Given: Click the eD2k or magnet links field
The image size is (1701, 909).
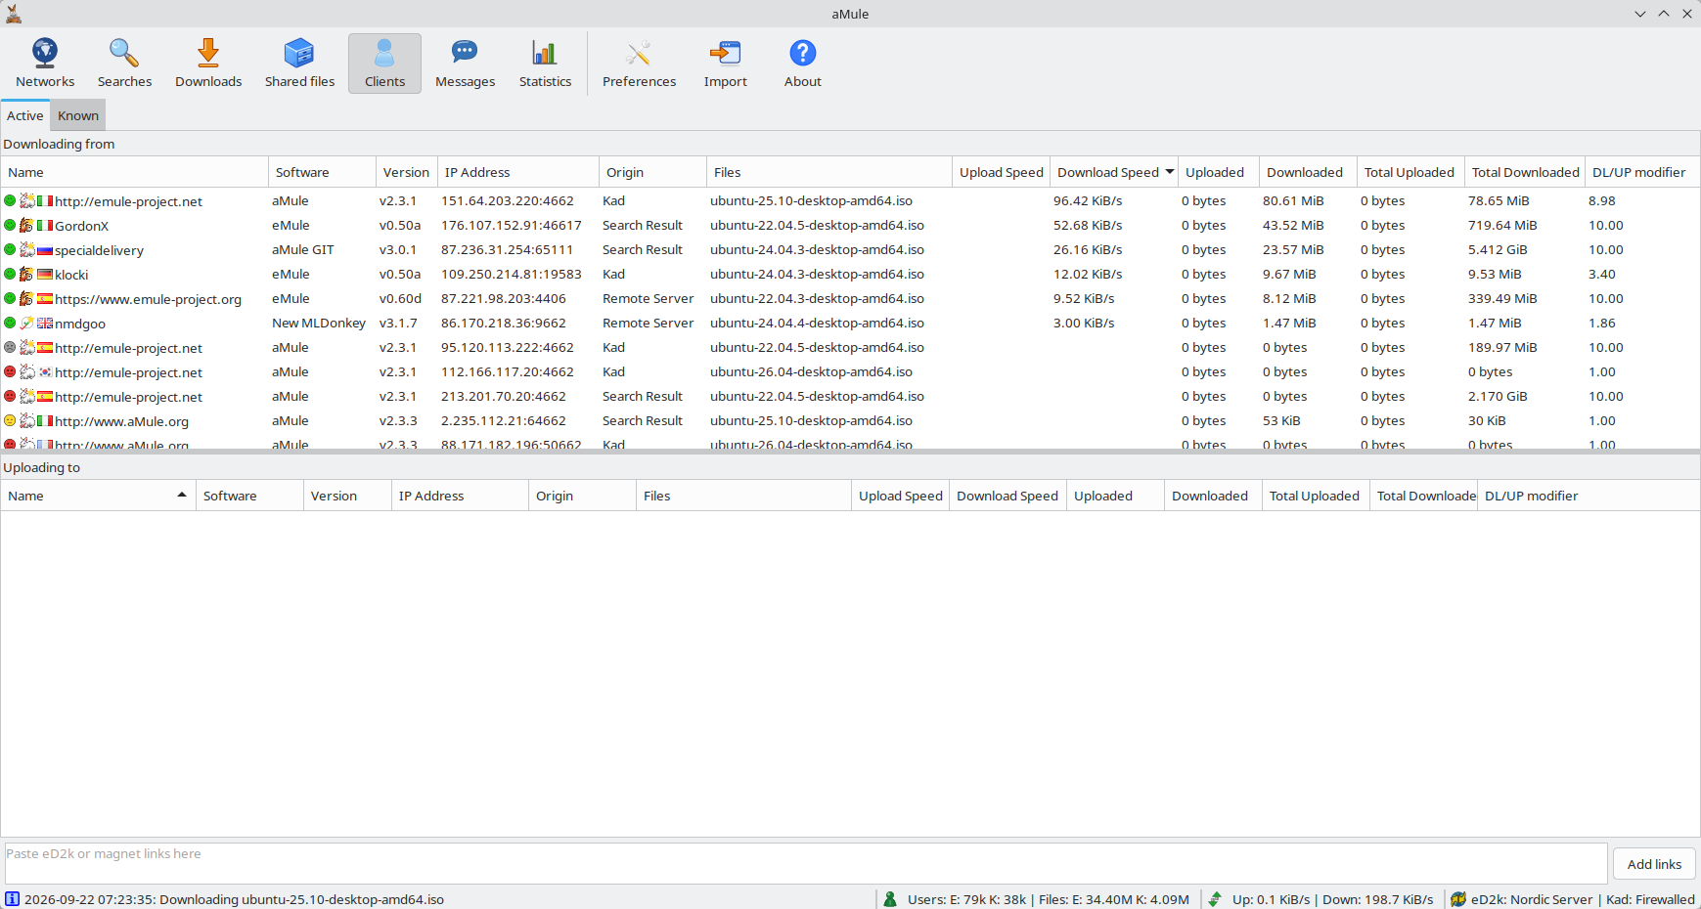Looking at the screenshot, I should click(x=806, y=864).
